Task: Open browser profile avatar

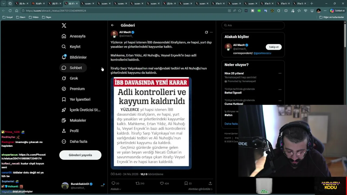Action: pos(319,11)
